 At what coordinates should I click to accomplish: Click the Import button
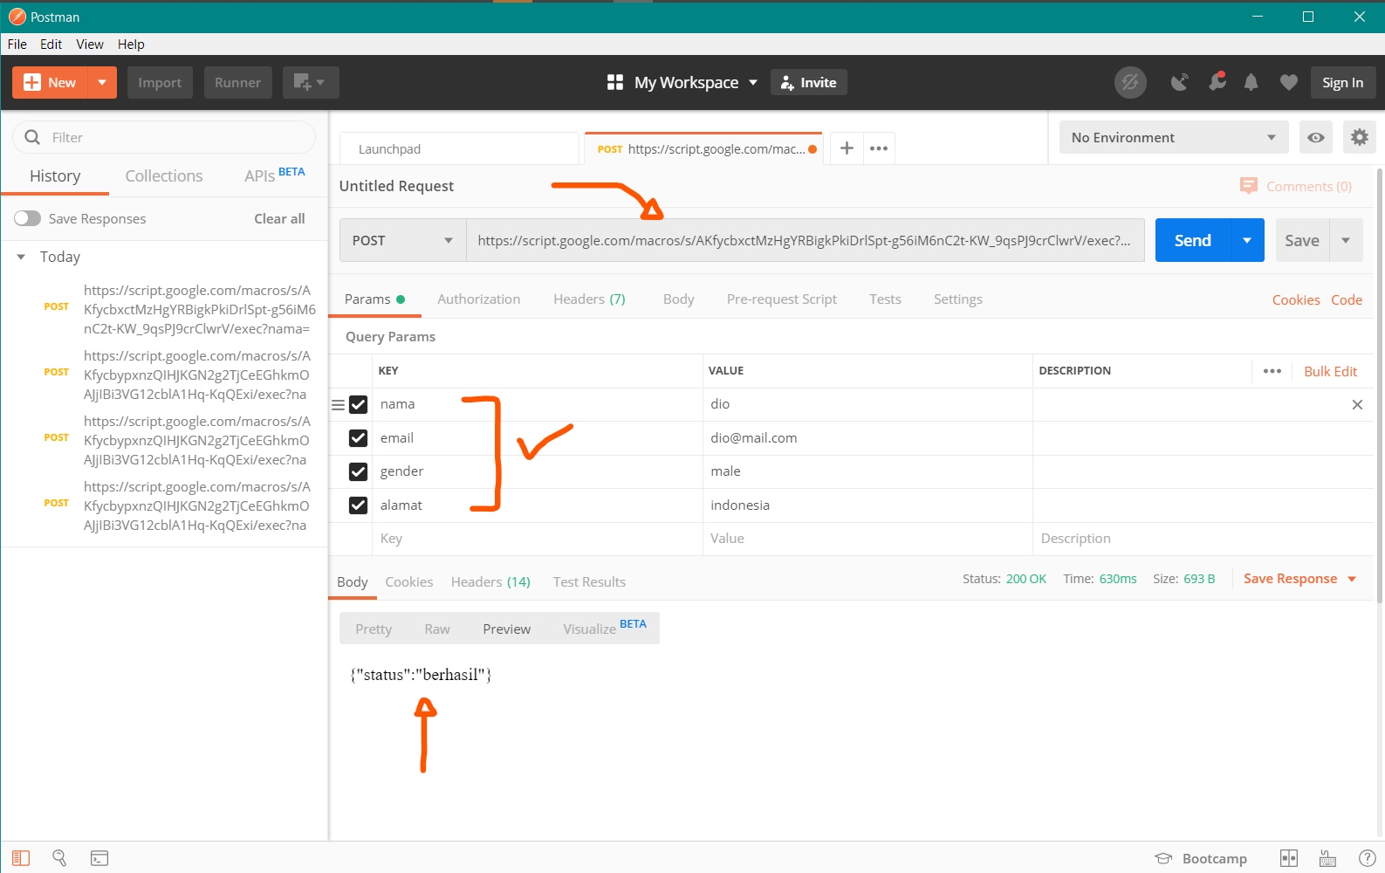pos(160,82)
